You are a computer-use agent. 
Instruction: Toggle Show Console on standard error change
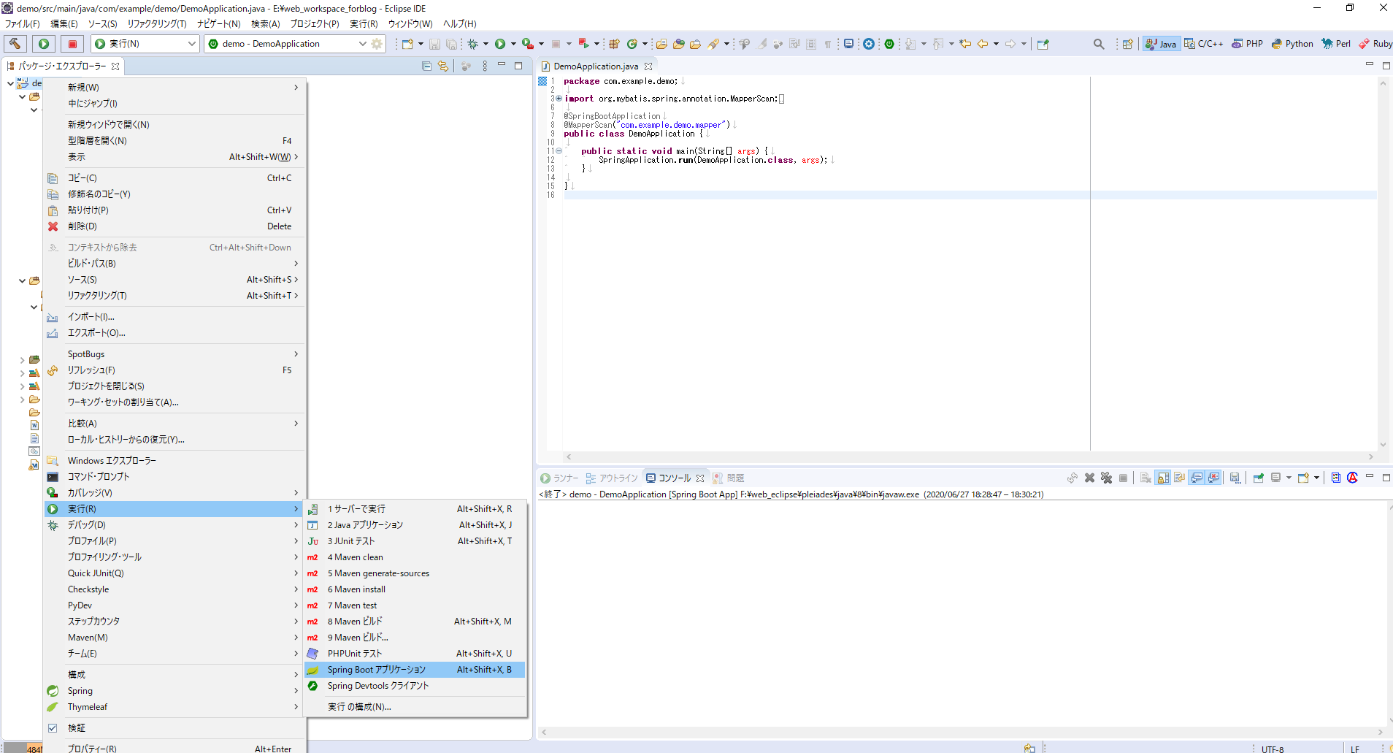1214,478
